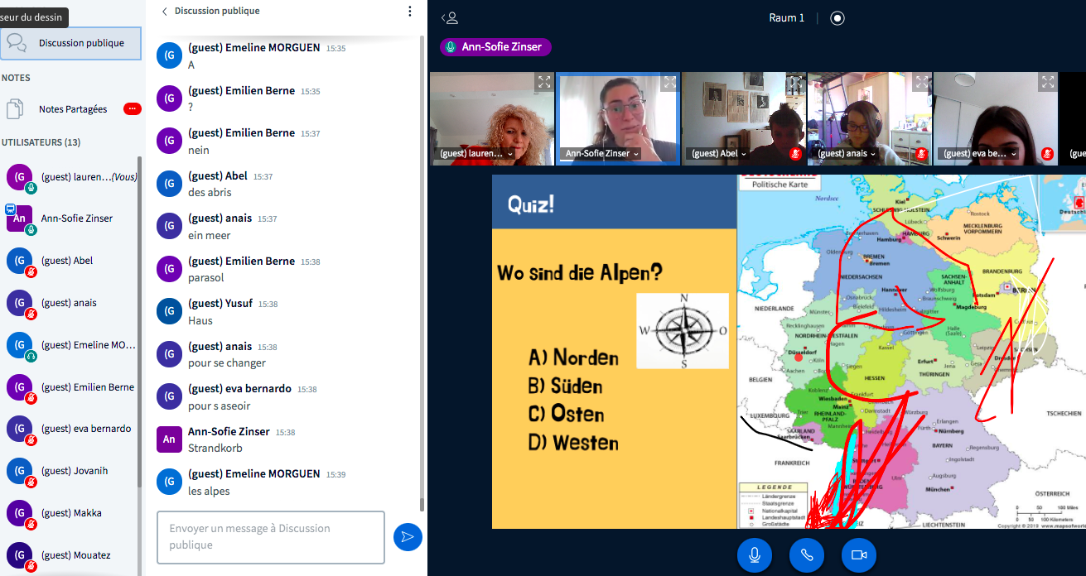
Task: Fullscreen the (guest) lauren webcam
Action: coord(543,82)
